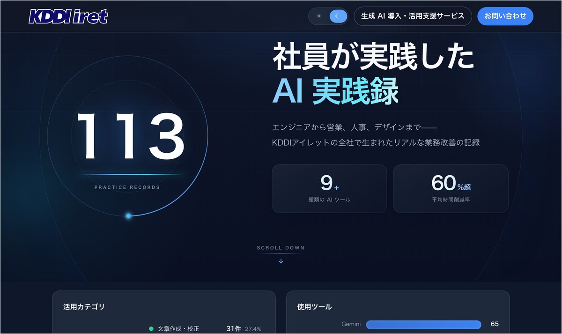
Task: Click the 27.4% percentage value
Action: coord(253,329)
